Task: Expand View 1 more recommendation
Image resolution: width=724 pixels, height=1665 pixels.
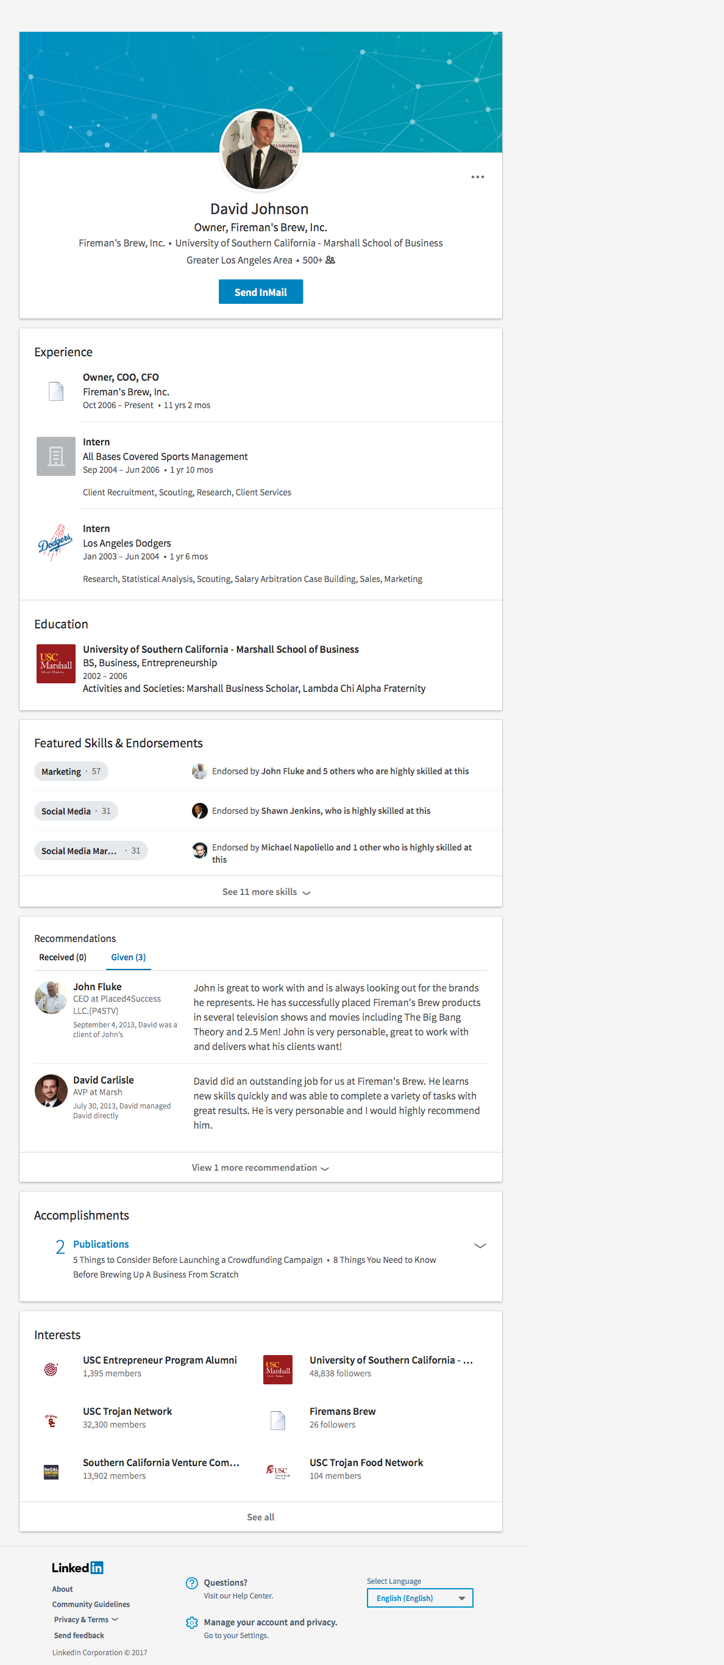Action: (x=260, y=1167)
